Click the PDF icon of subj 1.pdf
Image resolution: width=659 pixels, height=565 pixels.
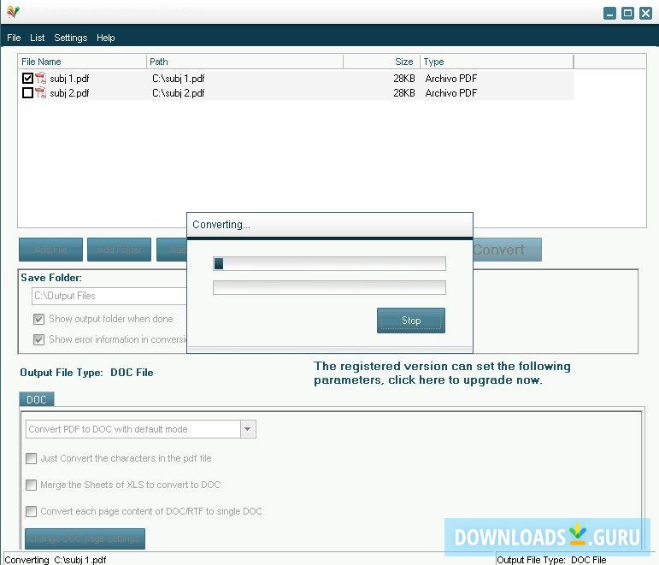tap(40, 78)
